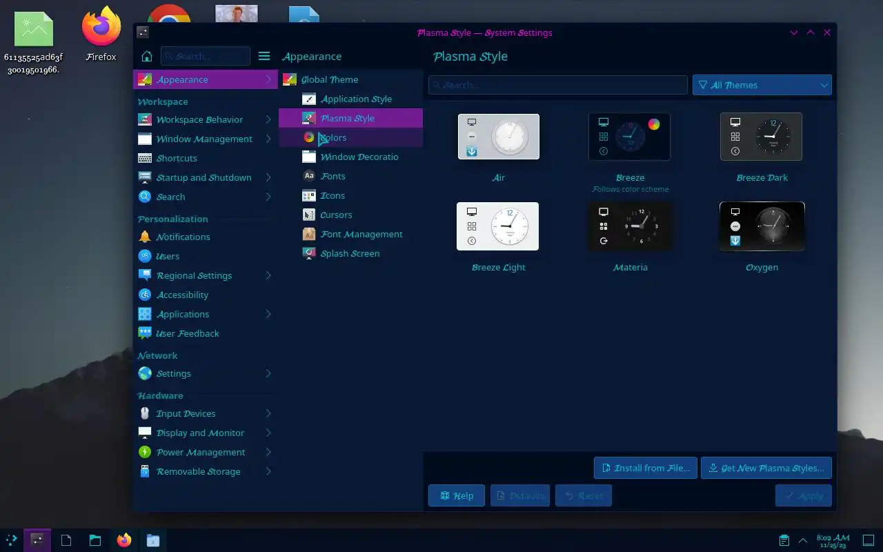Image resolution: width=883 pixels, height=552 pixels.
Task: Open the All Themes filter dropdown
Action: (762, 85)
